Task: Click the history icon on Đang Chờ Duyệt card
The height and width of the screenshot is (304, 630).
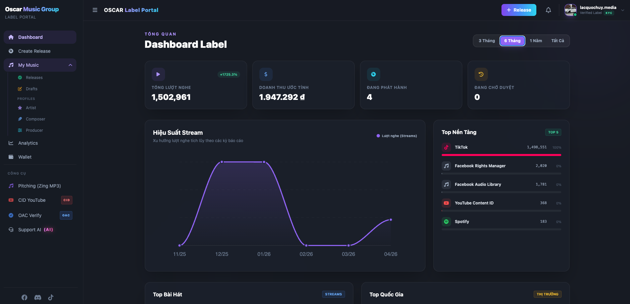Action: [x=481, y=74]
